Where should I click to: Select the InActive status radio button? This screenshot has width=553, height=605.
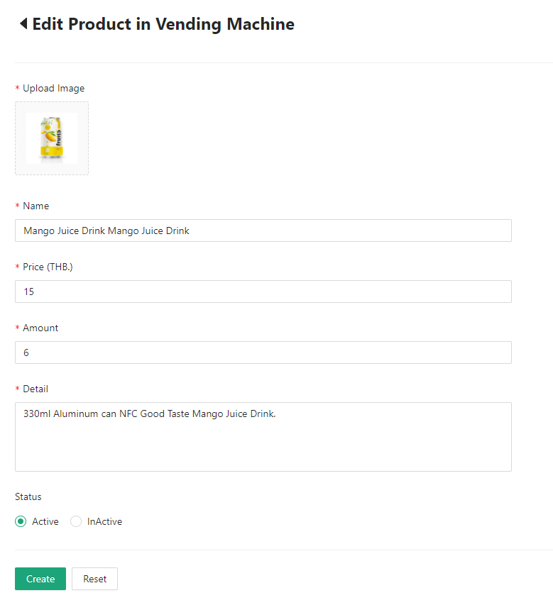[76, 521]
